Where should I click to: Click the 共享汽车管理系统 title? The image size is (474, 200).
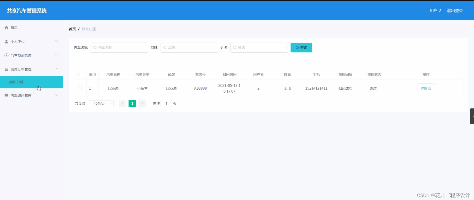[27, 11]
